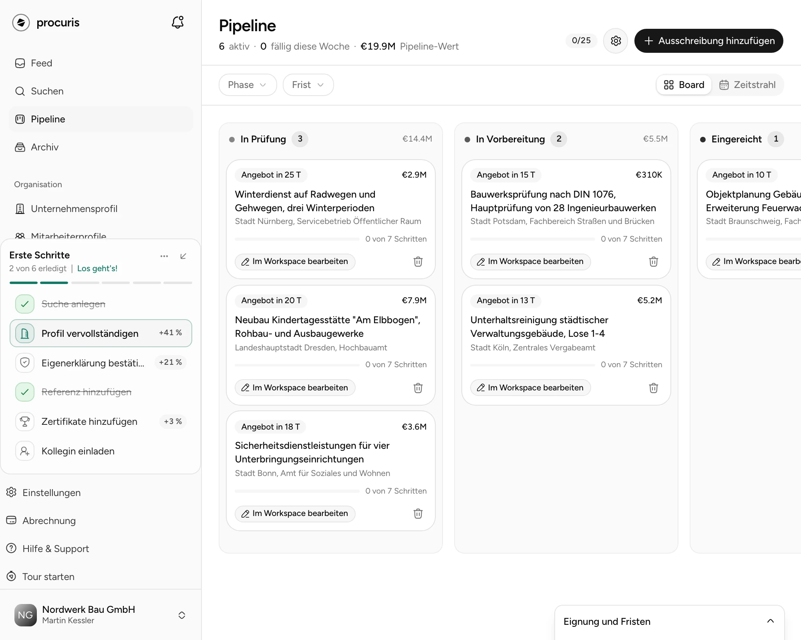The image size is (801, 640).
Task: Minimize the Erste Schritte panel
Action: pos(183,256)
